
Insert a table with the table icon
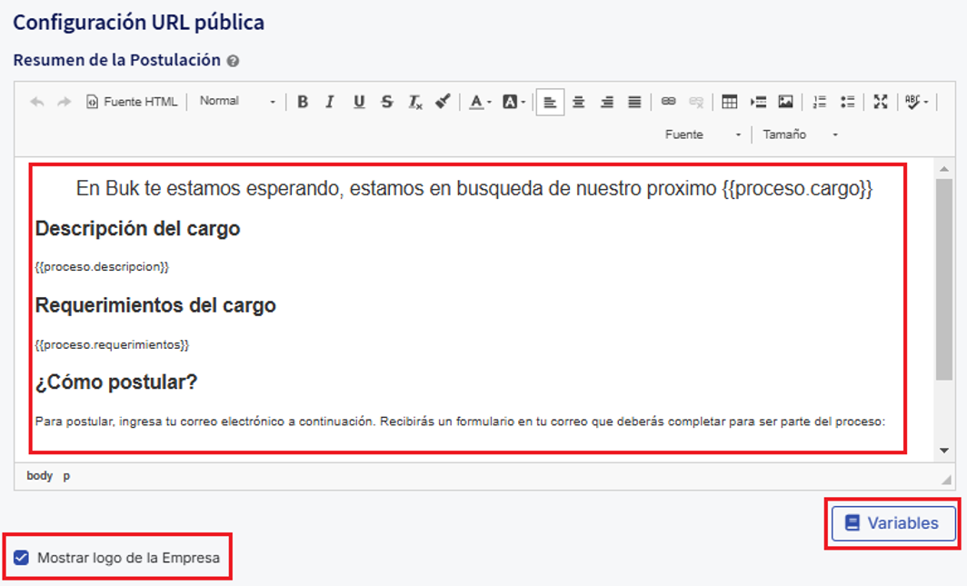coord(729,102)
